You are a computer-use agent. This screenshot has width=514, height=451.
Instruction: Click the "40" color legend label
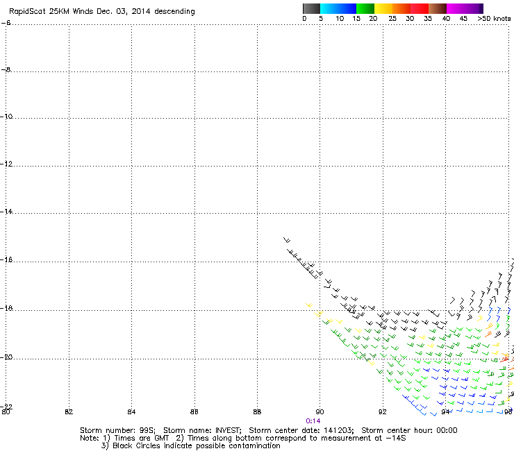click(x=446, y=19)
